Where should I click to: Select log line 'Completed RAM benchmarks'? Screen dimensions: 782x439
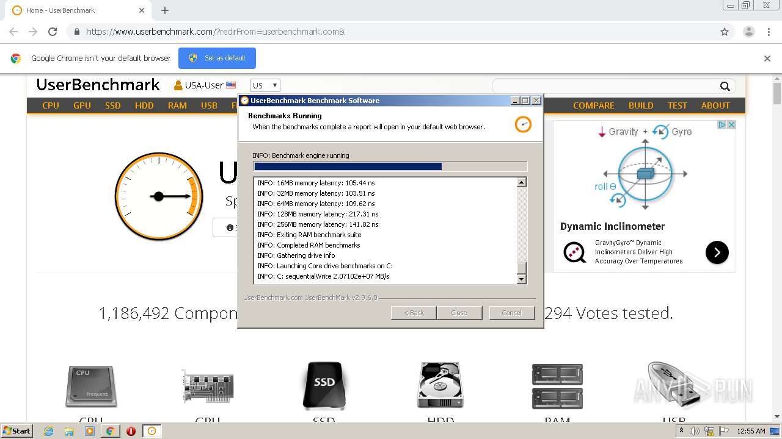(309, 245)
